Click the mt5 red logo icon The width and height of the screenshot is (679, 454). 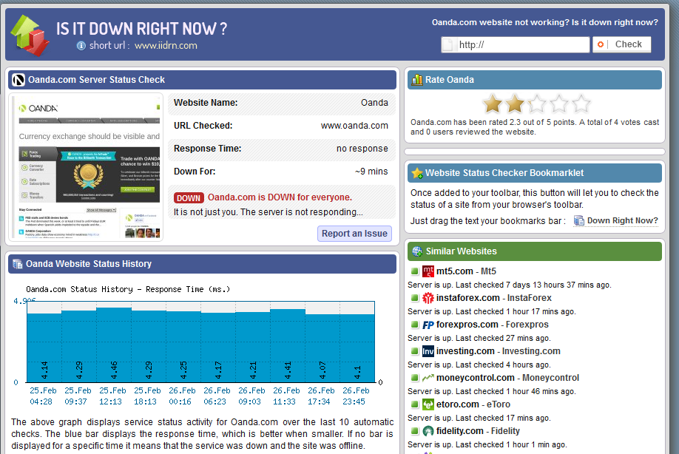428,271
